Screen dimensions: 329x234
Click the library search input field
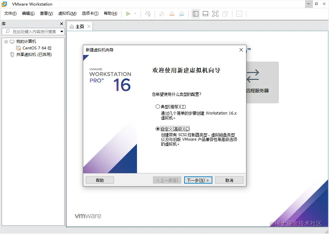pos(33,32)
